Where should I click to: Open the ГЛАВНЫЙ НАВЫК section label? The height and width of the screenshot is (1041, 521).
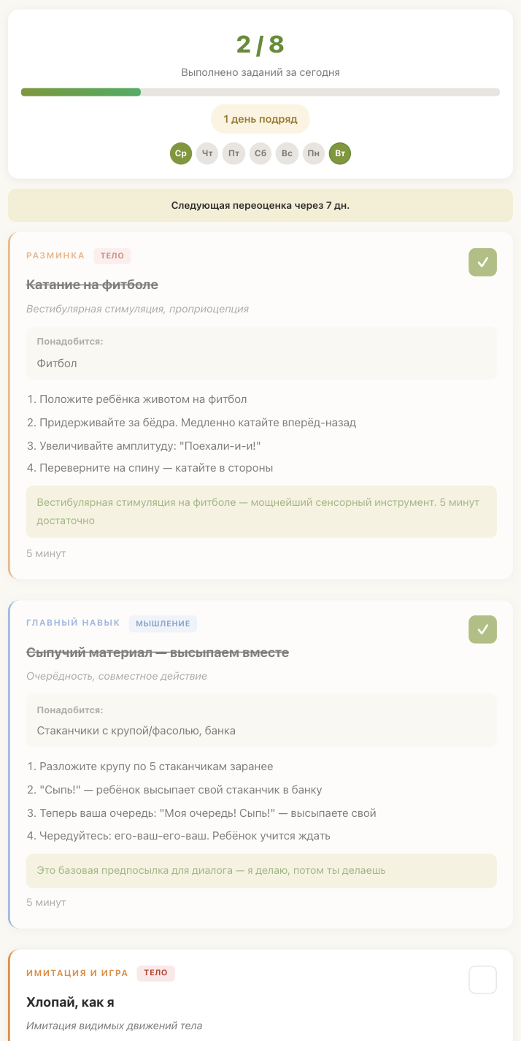coord(73,623)
